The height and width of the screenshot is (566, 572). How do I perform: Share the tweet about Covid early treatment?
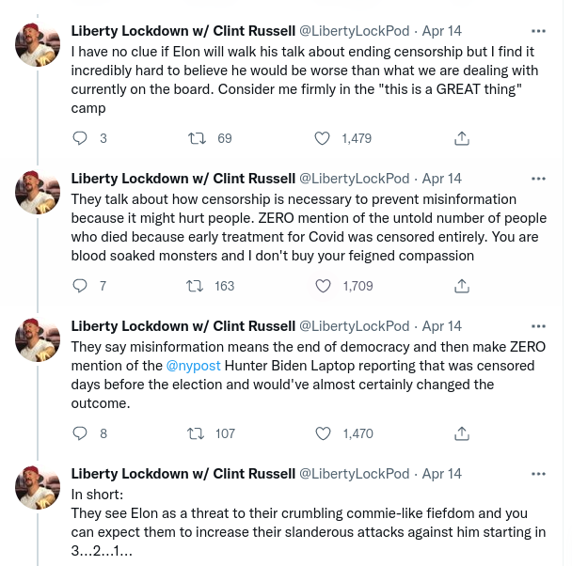(x=462, y=286)
